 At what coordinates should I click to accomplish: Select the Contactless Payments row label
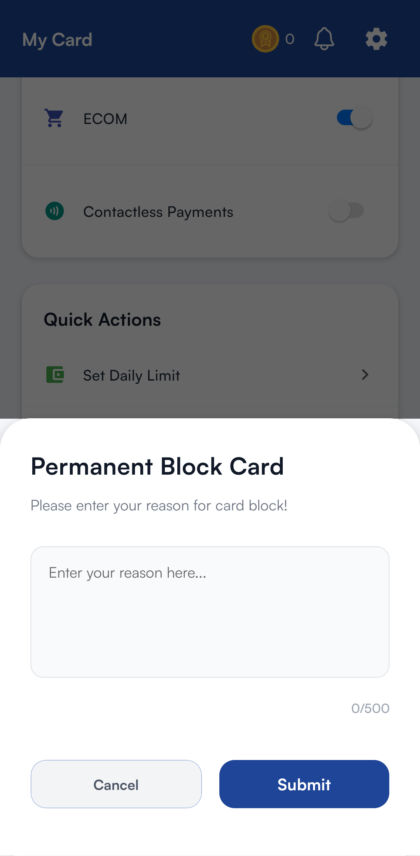click(x=158, y=212)
